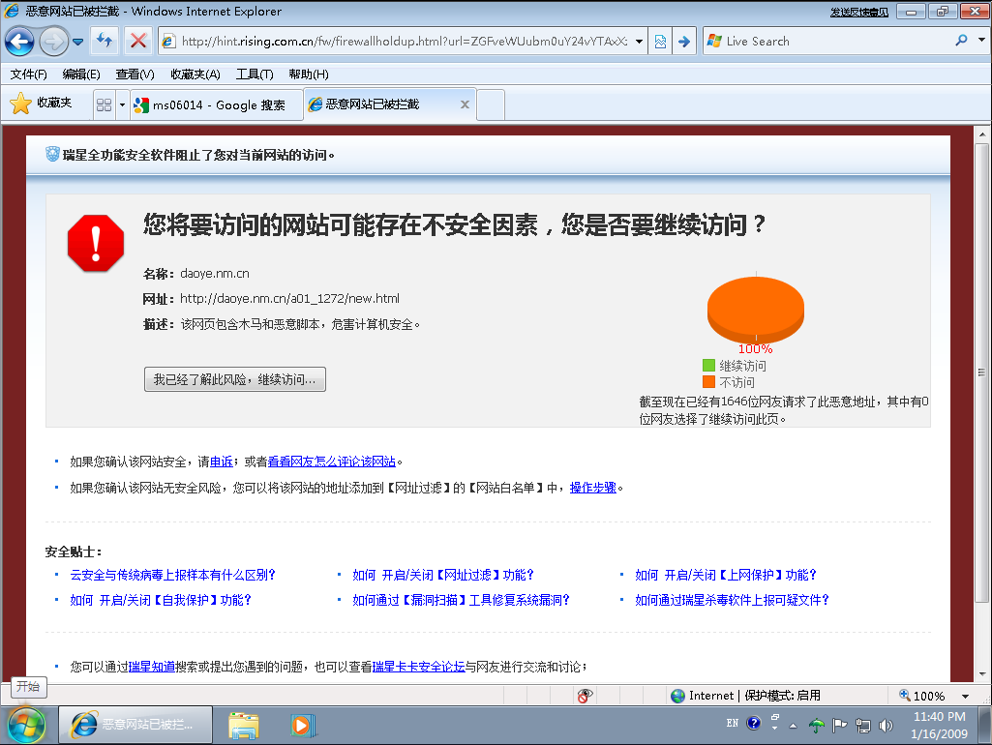This screenshot has width=992, height=745.
Task: Switch to ms06014 - Google 搜索 tab
Action: pos(217,105)
